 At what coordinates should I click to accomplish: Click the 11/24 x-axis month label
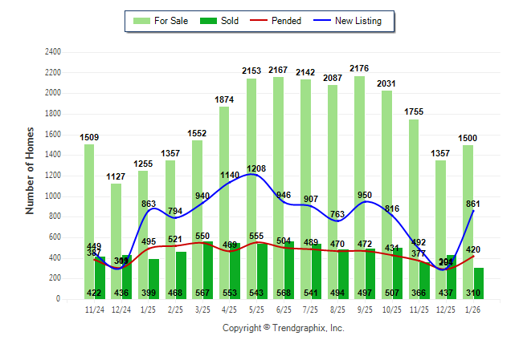coord(95,309)
